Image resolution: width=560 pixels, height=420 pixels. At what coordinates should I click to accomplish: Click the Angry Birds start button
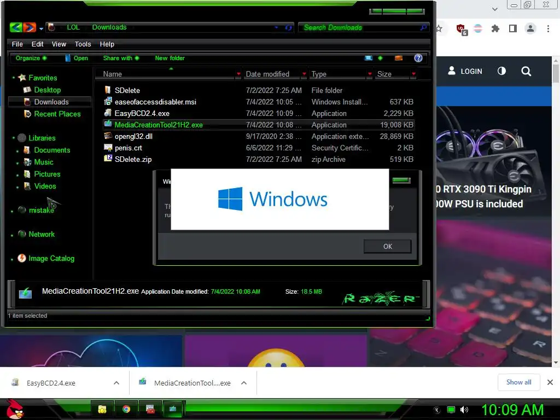coord(15,409)
